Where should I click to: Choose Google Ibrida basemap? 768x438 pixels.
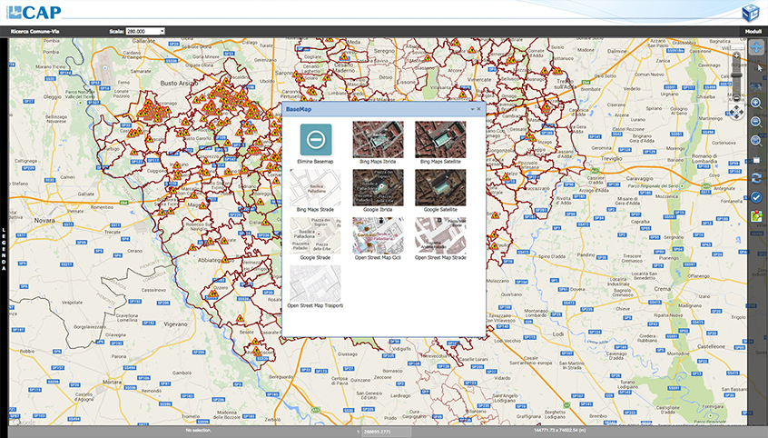[x=378, y=188]
